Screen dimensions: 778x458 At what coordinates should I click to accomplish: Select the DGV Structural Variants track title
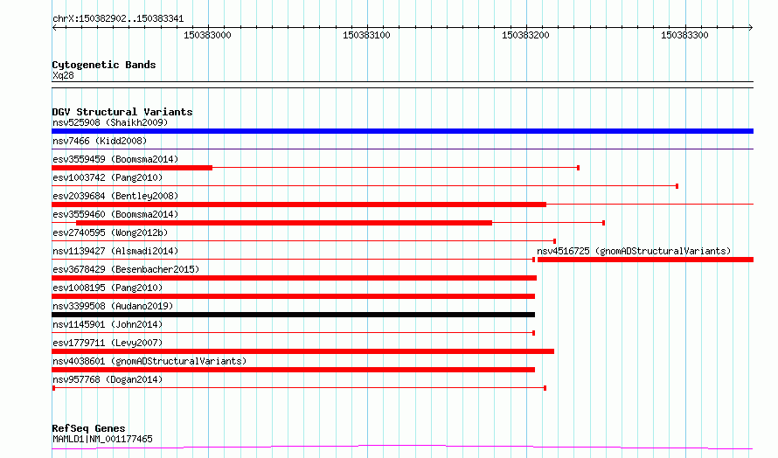[122, 112]
